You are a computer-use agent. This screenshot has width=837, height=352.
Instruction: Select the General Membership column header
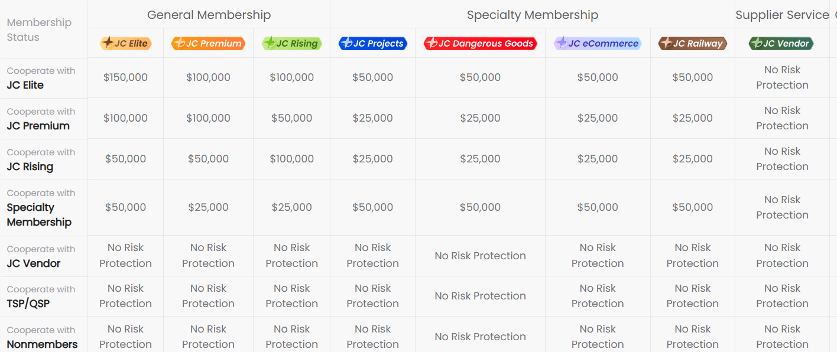pyautogui.click(x=209, y=15)
